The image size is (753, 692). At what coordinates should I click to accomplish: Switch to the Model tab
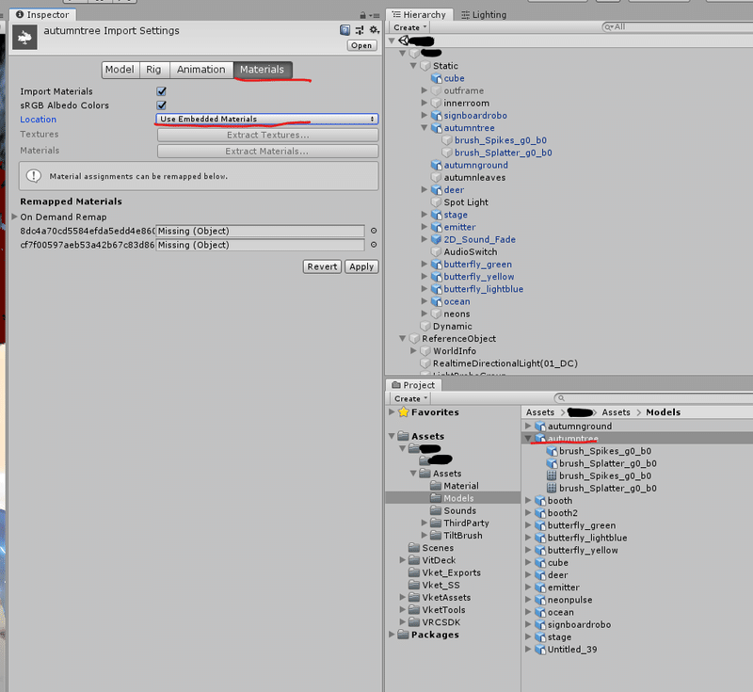coord(120,70)
